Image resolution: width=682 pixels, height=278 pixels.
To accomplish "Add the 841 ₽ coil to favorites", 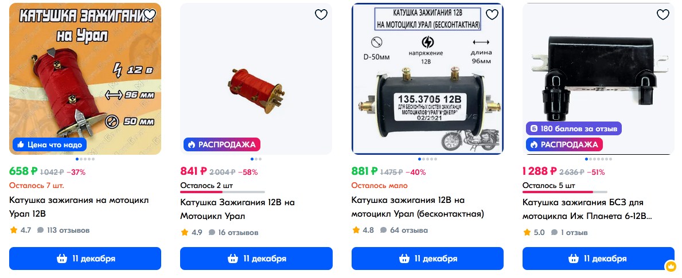I will 321,15.
